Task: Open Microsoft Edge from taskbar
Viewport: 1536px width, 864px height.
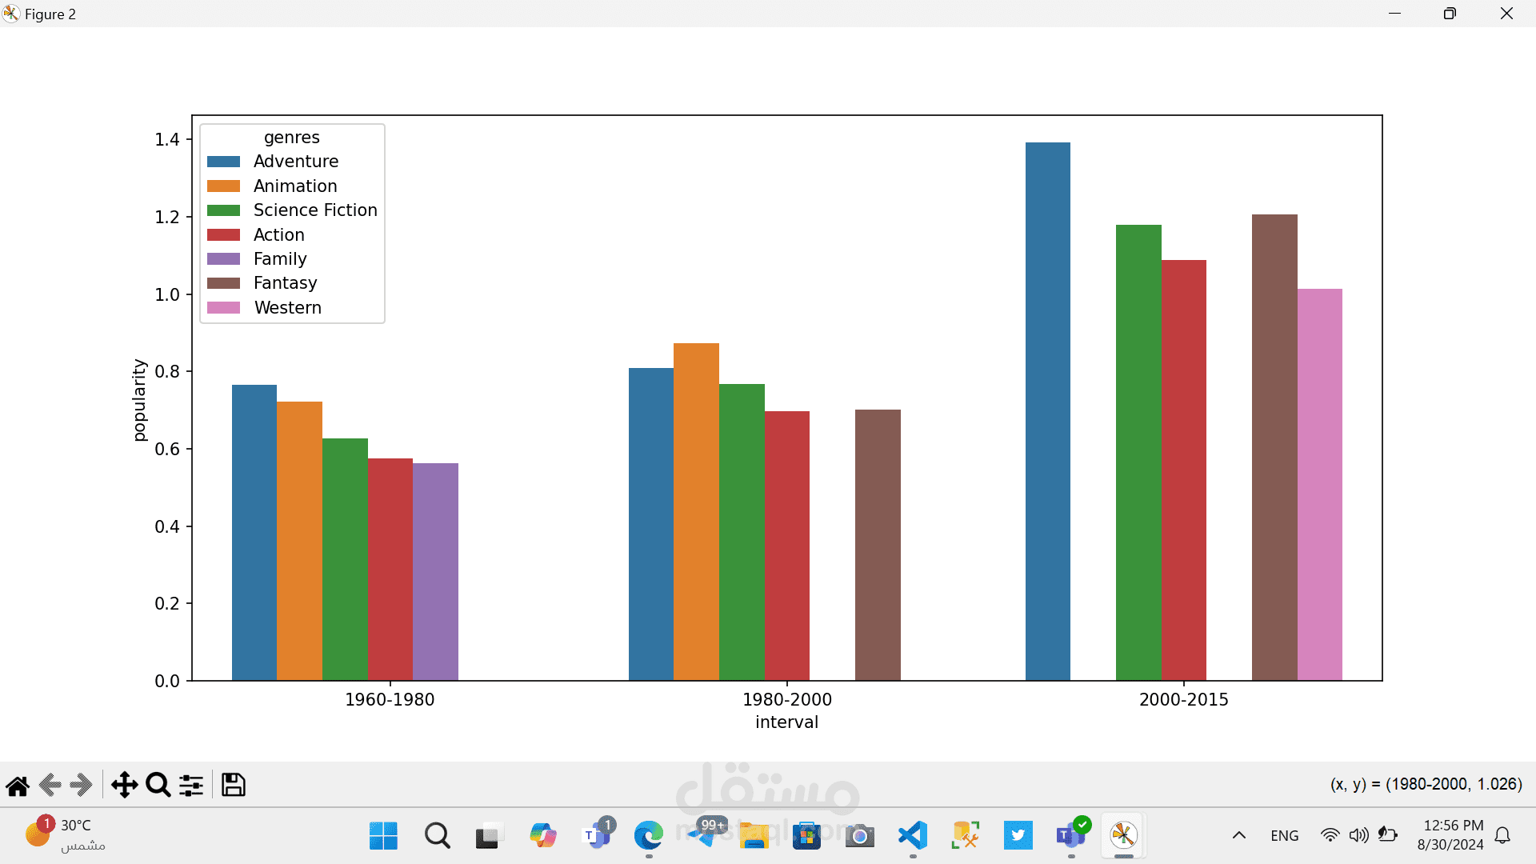Action: tap(648, 835)
